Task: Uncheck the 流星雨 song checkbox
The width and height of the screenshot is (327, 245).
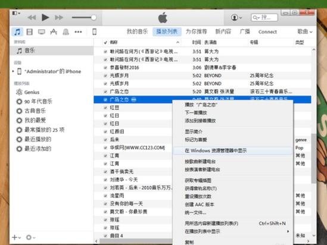Action: [105, 196]
